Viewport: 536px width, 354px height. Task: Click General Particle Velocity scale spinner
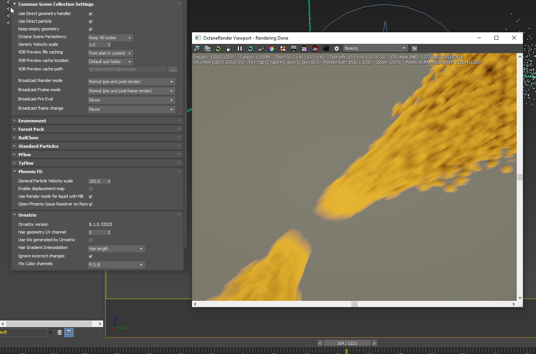[109, 181]
